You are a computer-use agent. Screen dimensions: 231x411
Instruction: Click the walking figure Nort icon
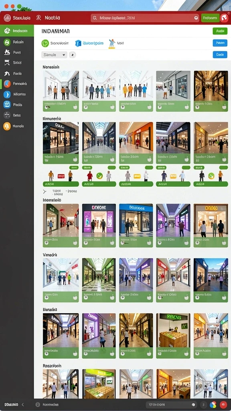click(x=112, y=43)
